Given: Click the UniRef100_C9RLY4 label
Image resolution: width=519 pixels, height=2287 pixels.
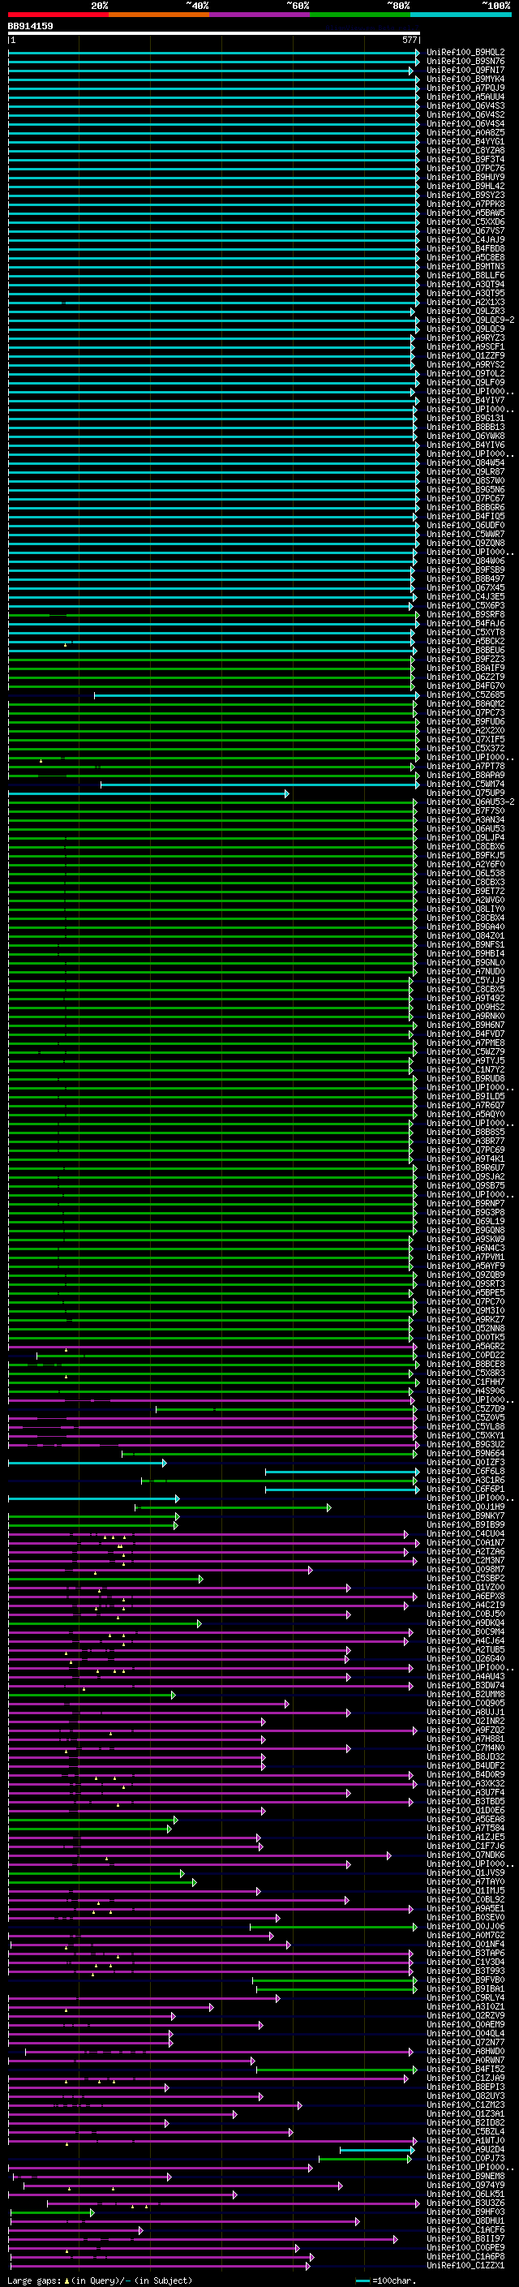Looking at the screenshot, I should (x=465, y=1997).
